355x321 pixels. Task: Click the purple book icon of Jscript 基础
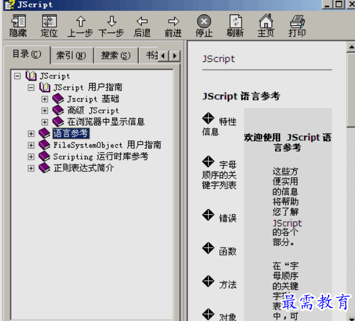58,99
